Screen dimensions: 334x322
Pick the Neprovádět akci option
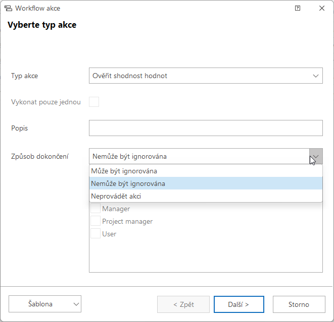click(206, 196)
